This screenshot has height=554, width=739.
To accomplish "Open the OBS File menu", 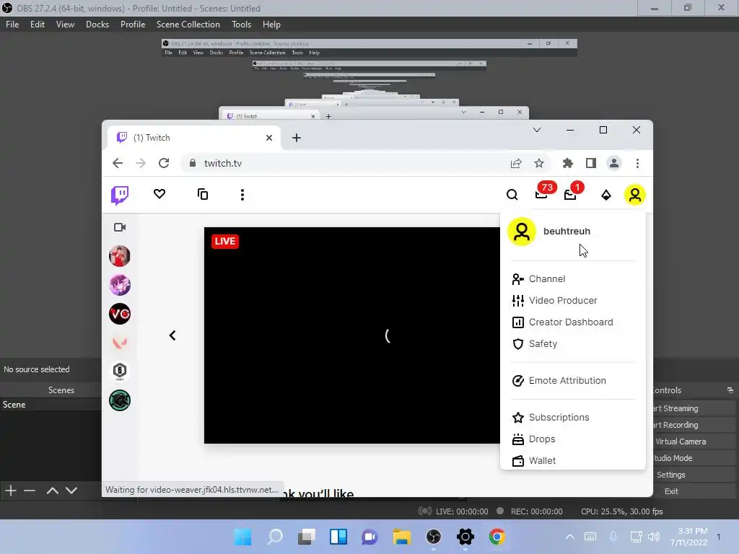I will point(12,25).
